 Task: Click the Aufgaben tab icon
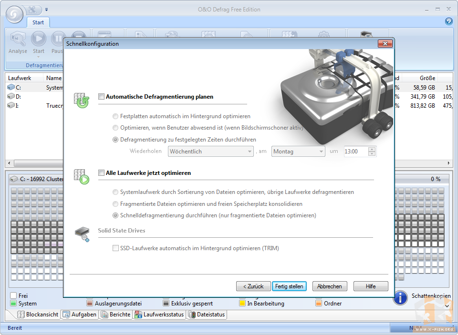(x=67, y=315)
